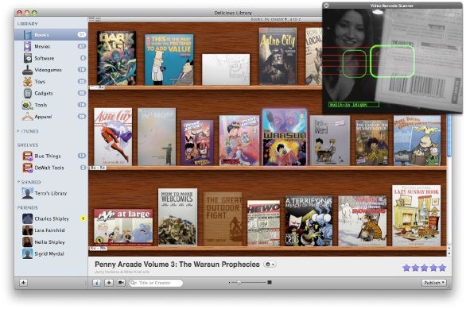Add new shelf using sidebar plus button

pyautogui.click(x=23, y=283)
